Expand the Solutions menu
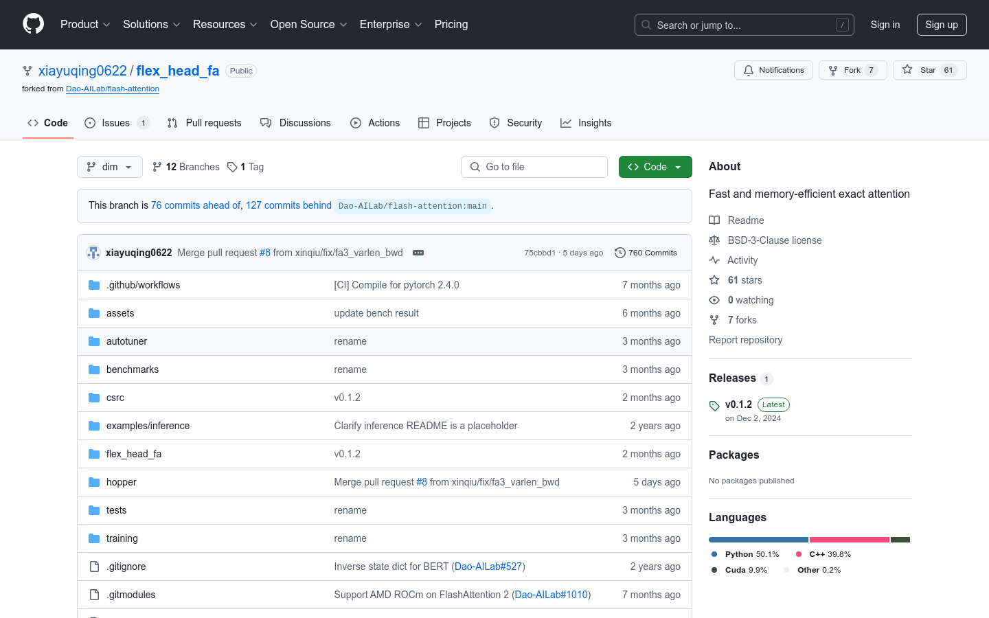The height and width of the screenshot is (618, 989). point(152,25)
